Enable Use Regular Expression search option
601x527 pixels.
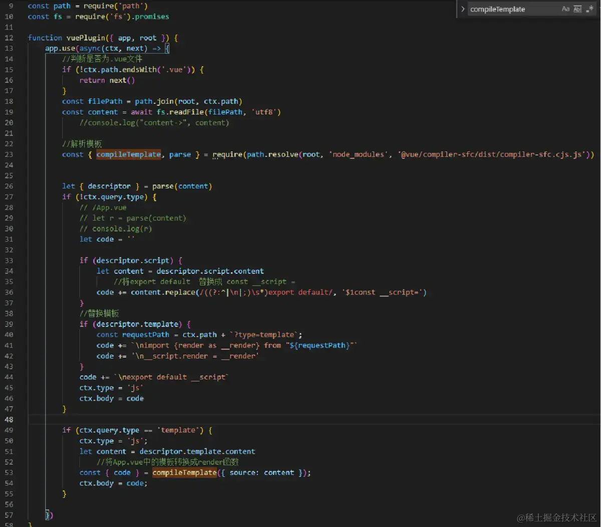tap(589, 9)
